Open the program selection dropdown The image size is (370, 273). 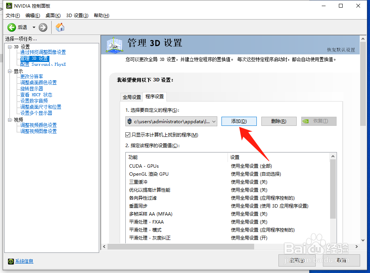[171, 121]
